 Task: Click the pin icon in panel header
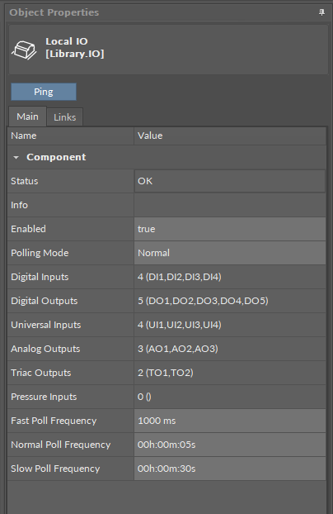coord(321,12)
